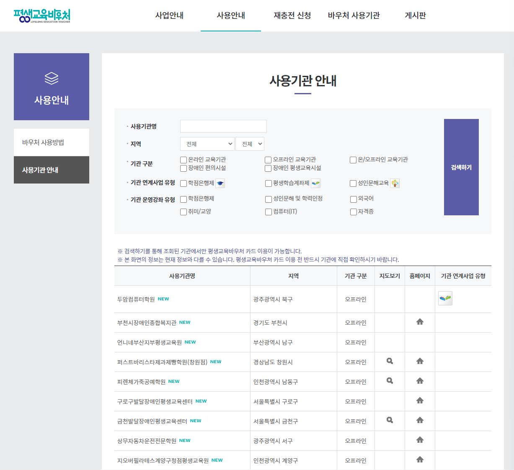Click homepage icon for 지오버필라테스계양구청점평생교육원
This screenshot has height=470, width=514.
420,459
